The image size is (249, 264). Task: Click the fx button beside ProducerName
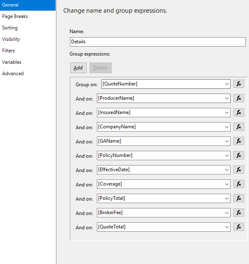point(239,98)
